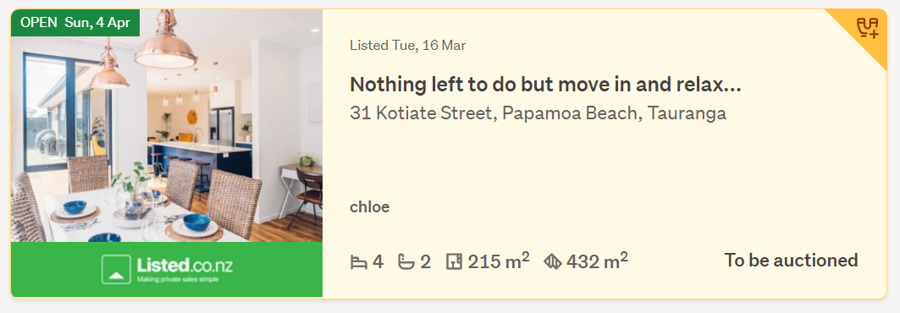900x313 pixels.
Task: Click the 'Listed Tue, 16 Mar' date
Action: click(x=408, y=46)
